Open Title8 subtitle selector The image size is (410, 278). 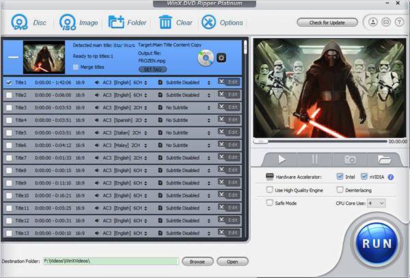[x=208, y=171]
